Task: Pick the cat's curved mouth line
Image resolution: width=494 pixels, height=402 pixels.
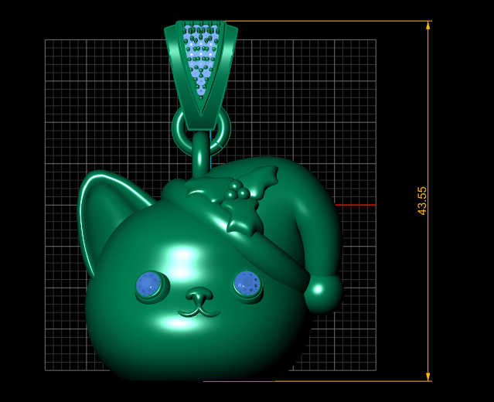Action: click(199, 312)
